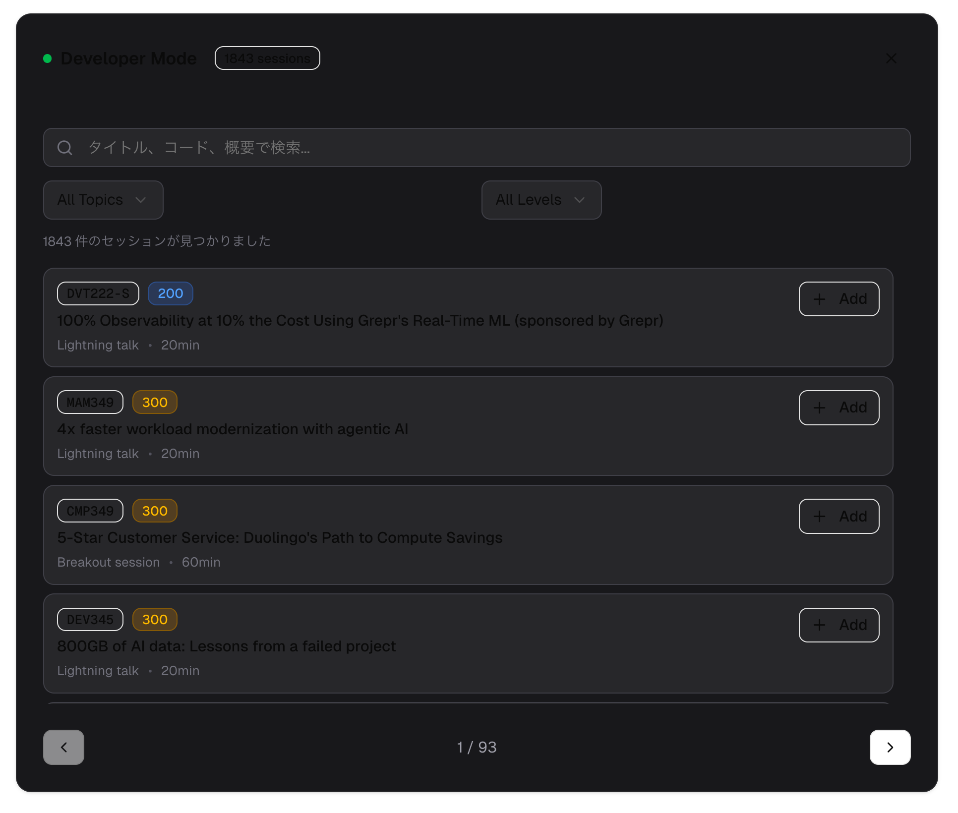Select the DVT222-S code tag

(98, 293)
